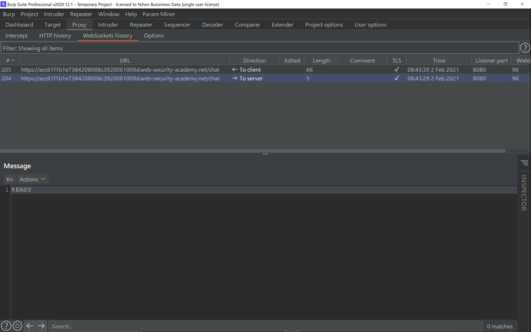The width and height of the screenshot is (531, 332).
Task: Expand the vertical INSPECTOR side panel label
Action: [524, 193]
